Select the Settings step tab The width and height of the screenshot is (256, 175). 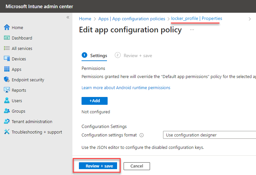click(x=94, y=56)
